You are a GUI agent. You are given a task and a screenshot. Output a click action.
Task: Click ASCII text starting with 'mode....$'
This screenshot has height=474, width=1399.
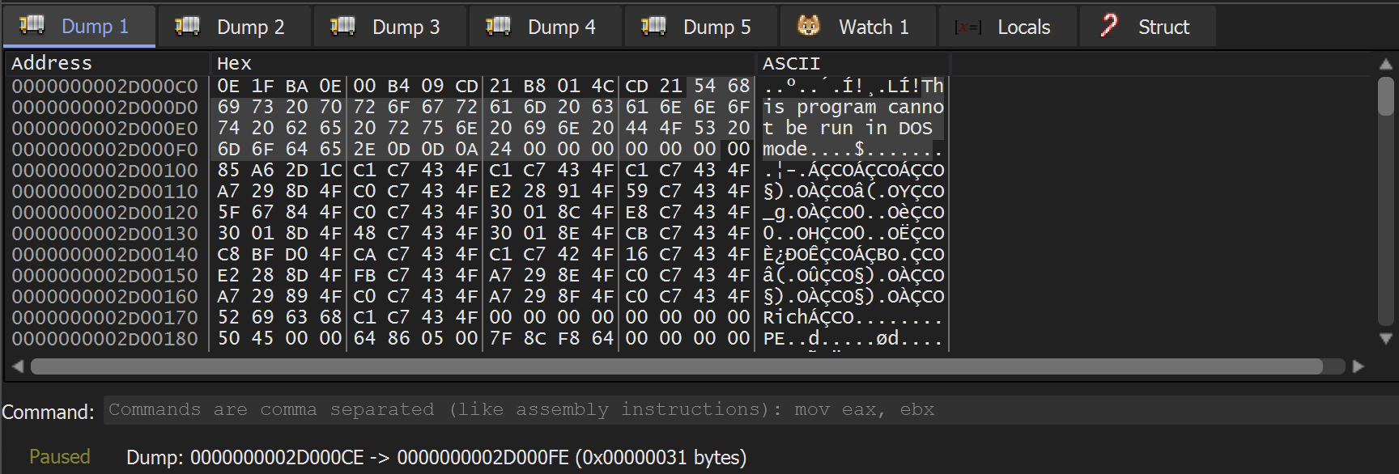click(x=853, y=149)
